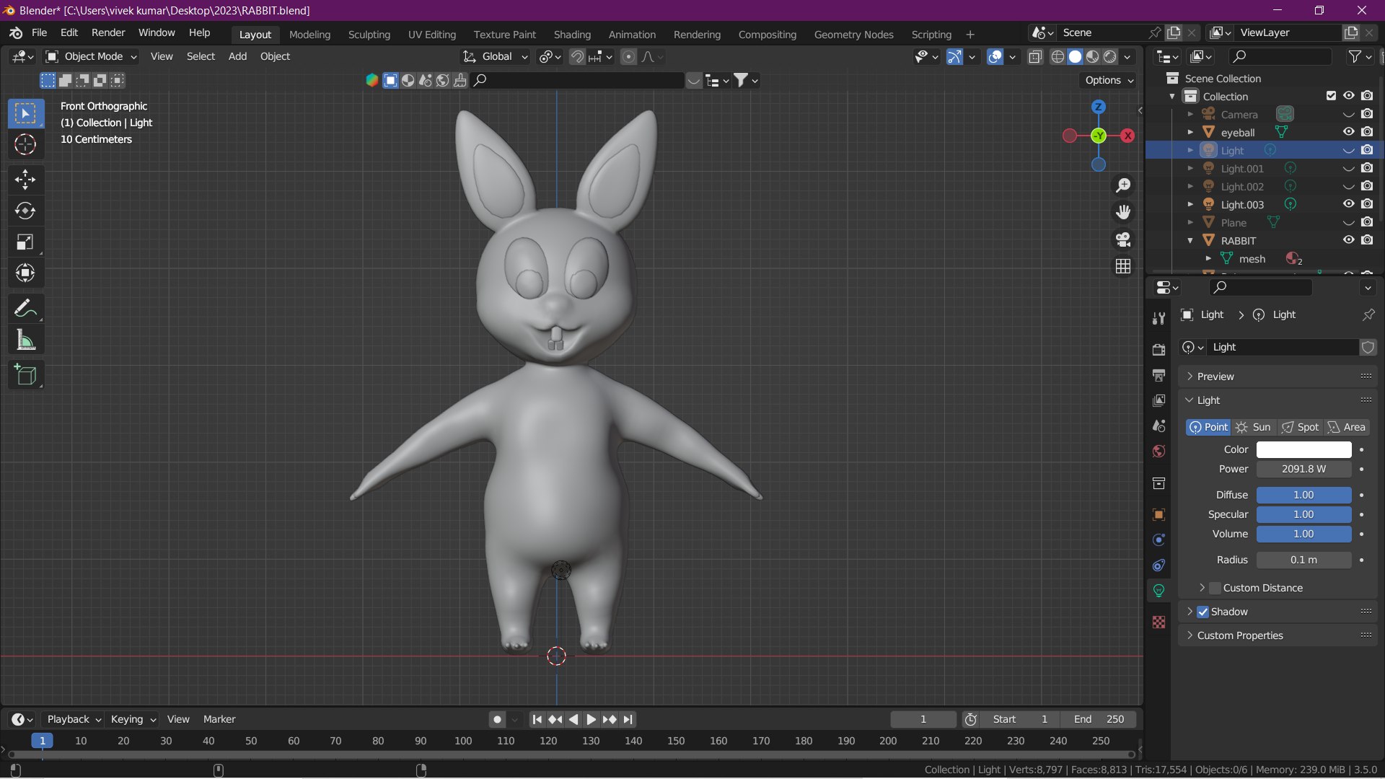
Task: Set light type to Area
Action: point(1347,427)
